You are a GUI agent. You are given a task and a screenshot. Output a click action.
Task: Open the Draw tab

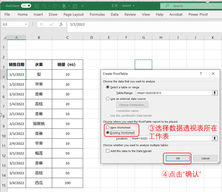point(53,14)
